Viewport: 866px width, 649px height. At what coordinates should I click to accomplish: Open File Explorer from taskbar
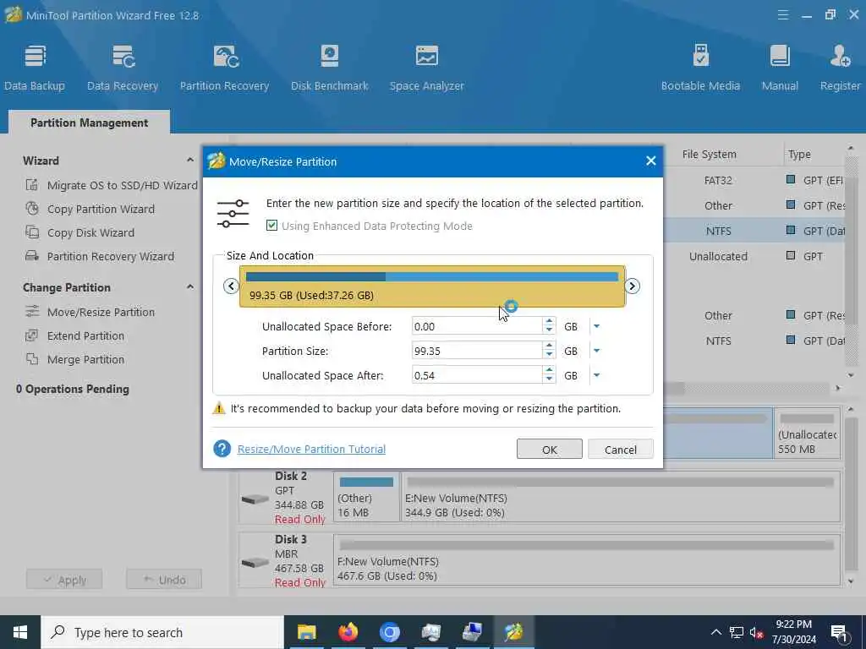click(x=306, y=632)
